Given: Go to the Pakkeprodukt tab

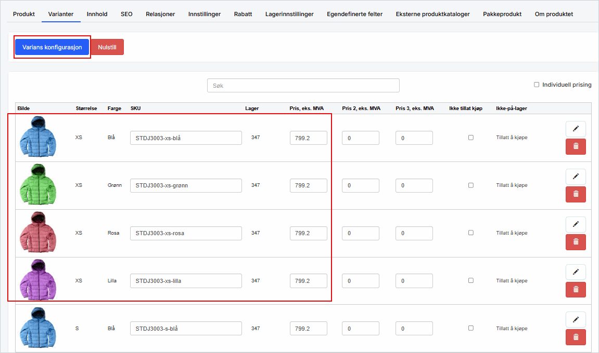Looking at the screenshot, I should (x=502, y=14).
